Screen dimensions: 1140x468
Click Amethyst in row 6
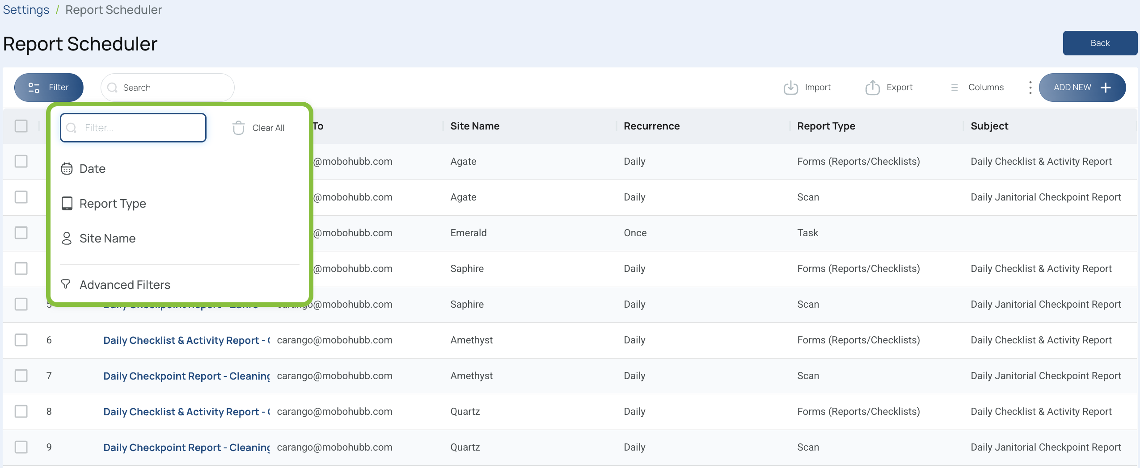coord(471,340)
